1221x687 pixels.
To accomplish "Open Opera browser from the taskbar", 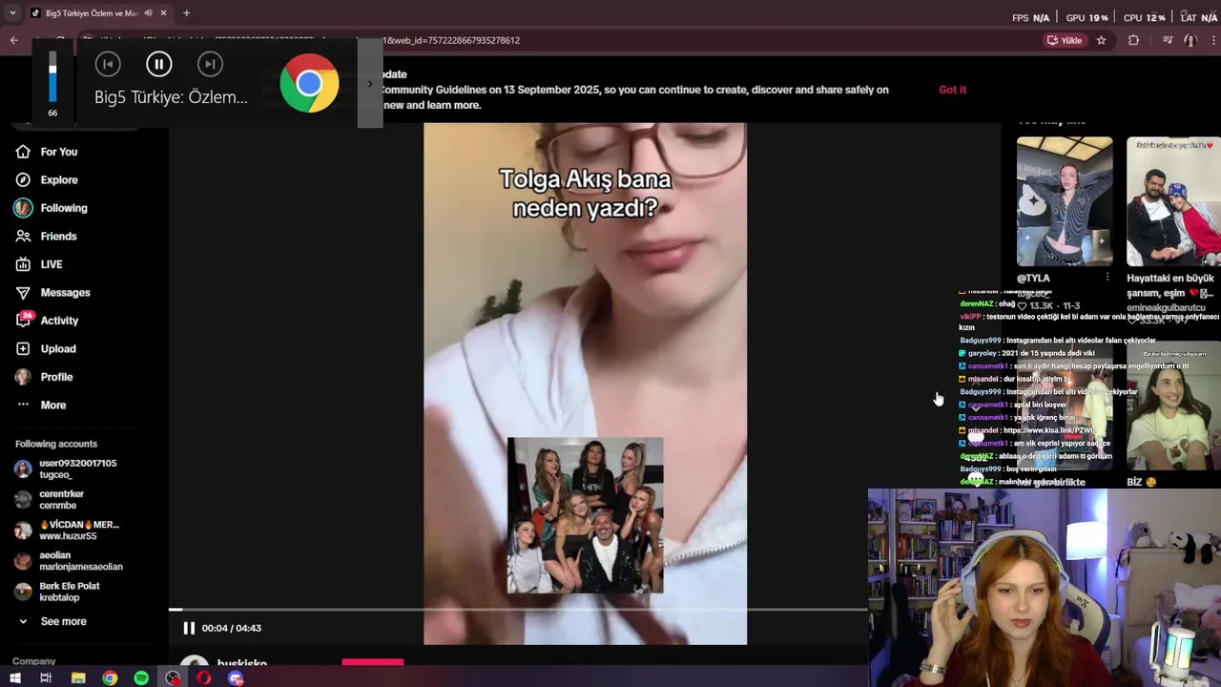I will (x=203, y=678).
